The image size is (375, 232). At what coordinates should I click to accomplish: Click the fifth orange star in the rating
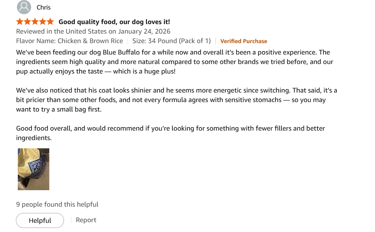click(x=51, y=21)
